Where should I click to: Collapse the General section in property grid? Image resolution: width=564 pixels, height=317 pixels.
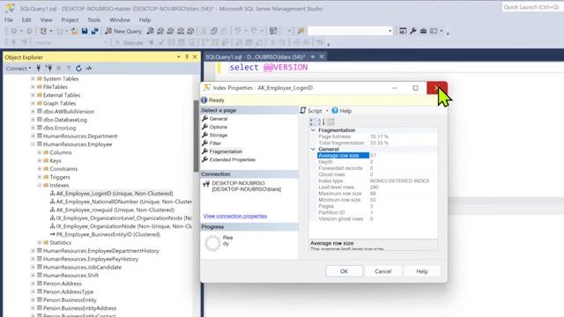(313, 149)
